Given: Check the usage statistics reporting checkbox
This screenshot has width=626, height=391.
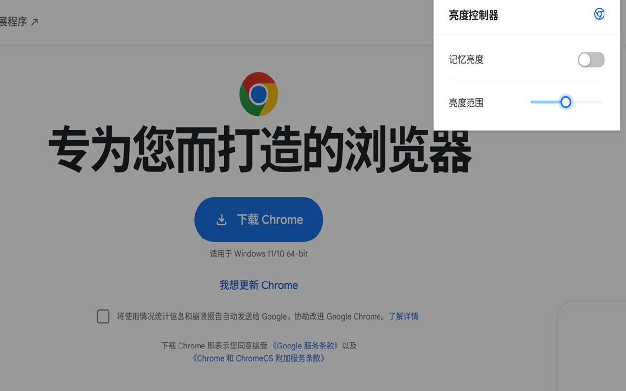Looking at the screenshot, I should click(x=103, y=316).
